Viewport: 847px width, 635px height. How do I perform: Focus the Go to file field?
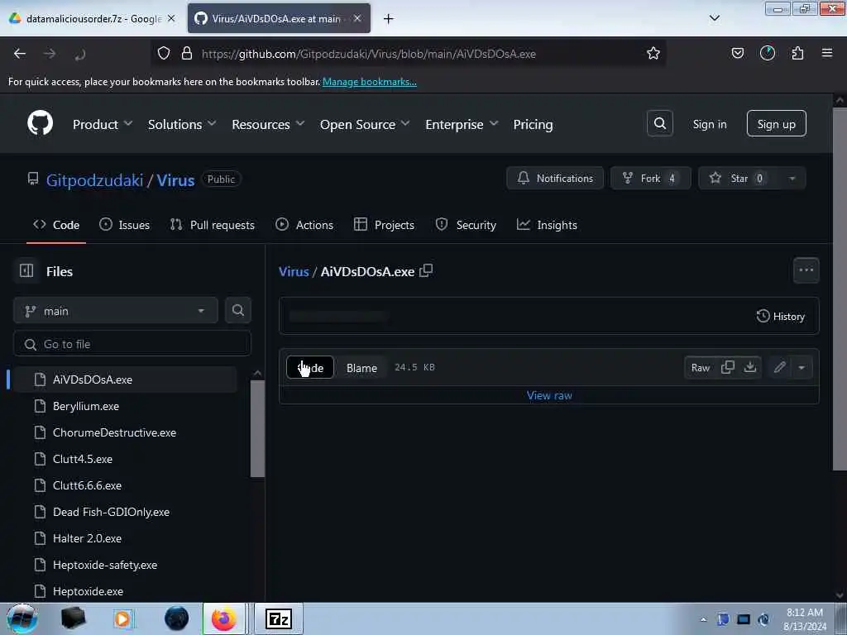(132, 344)
